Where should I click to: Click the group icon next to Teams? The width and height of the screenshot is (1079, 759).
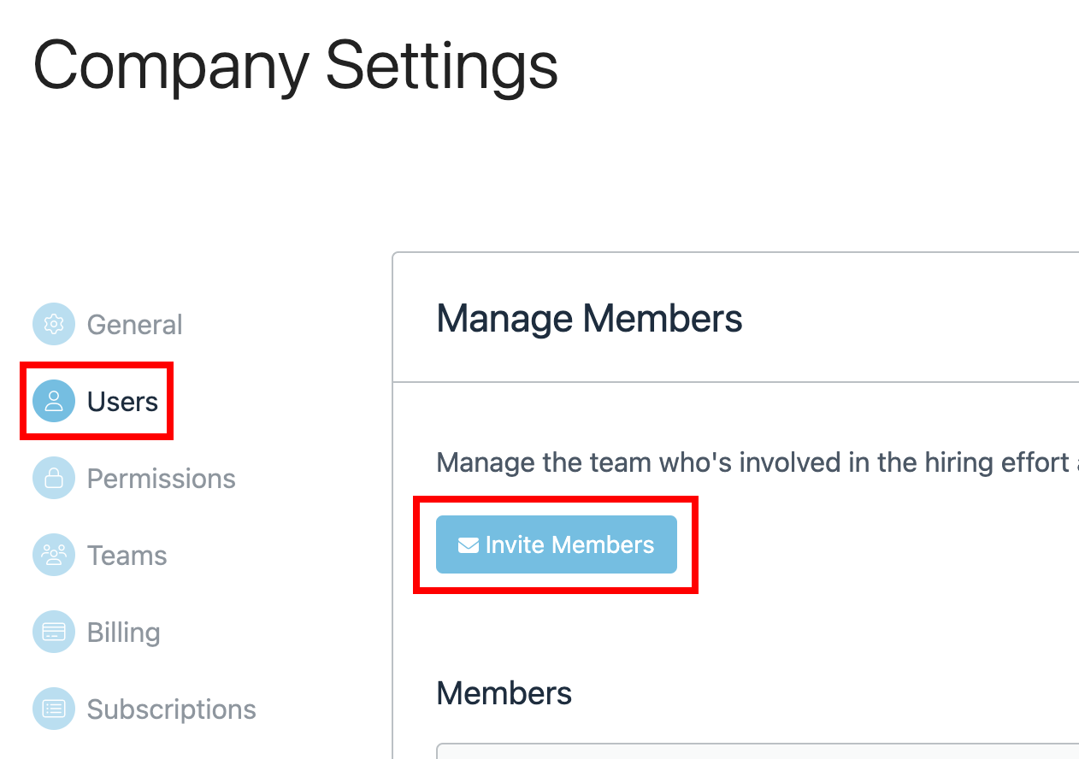point(53,555)
